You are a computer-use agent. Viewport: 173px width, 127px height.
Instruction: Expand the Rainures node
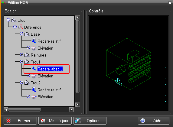pyautogui.click(x=22, y=55)
